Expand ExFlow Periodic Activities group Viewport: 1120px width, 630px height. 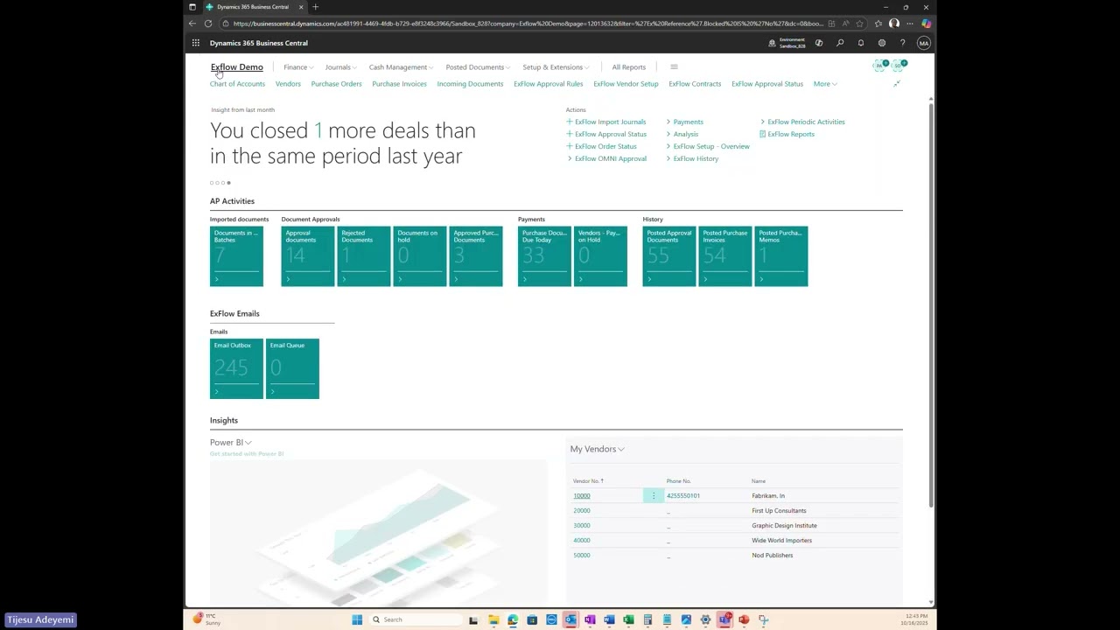pos(802,122)
